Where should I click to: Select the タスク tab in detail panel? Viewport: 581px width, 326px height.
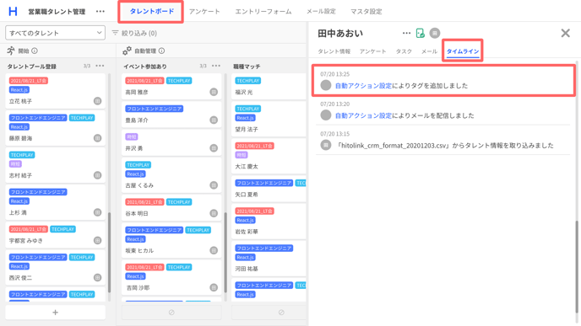pos(404,51)
